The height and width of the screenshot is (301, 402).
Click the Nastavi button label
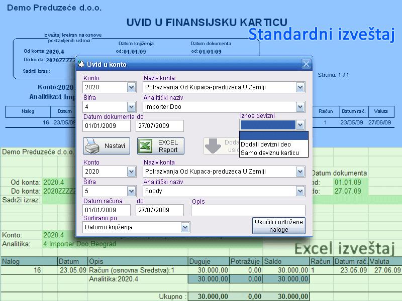coord(115,146)
